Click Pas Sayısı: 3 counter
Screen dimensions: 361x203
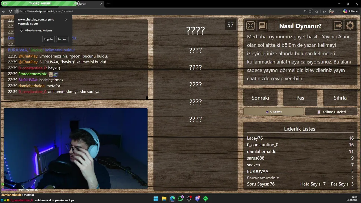[x=342, y=184]
